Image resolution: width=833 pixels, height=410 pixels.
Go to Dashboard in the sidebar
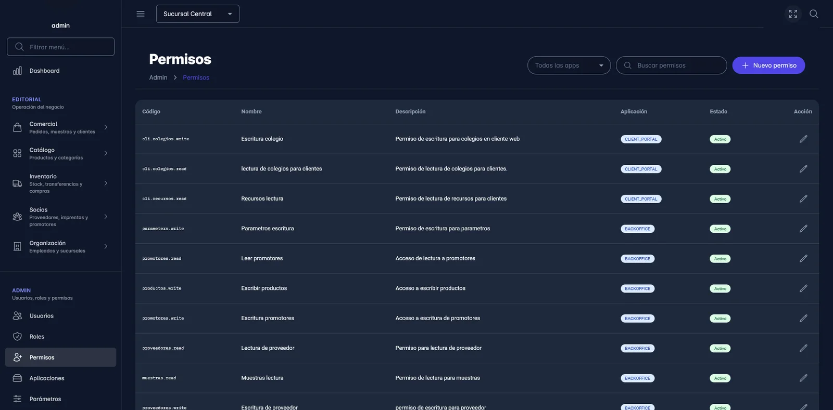point(60,71)
